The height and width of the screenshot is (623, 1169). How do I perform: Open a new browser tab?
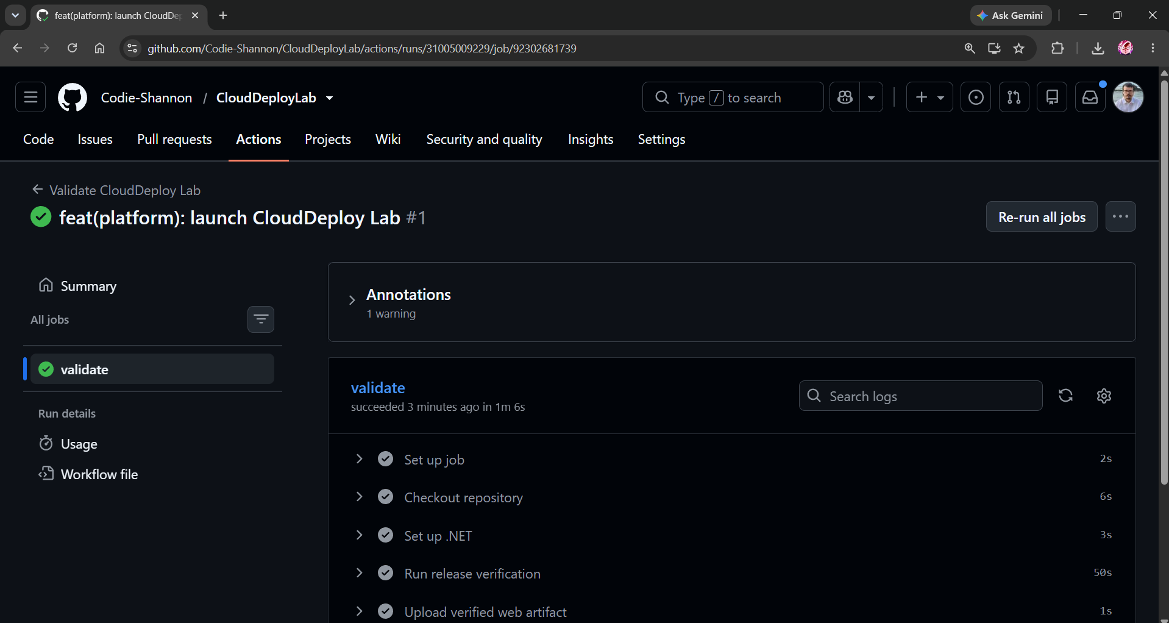pos(223,15)
